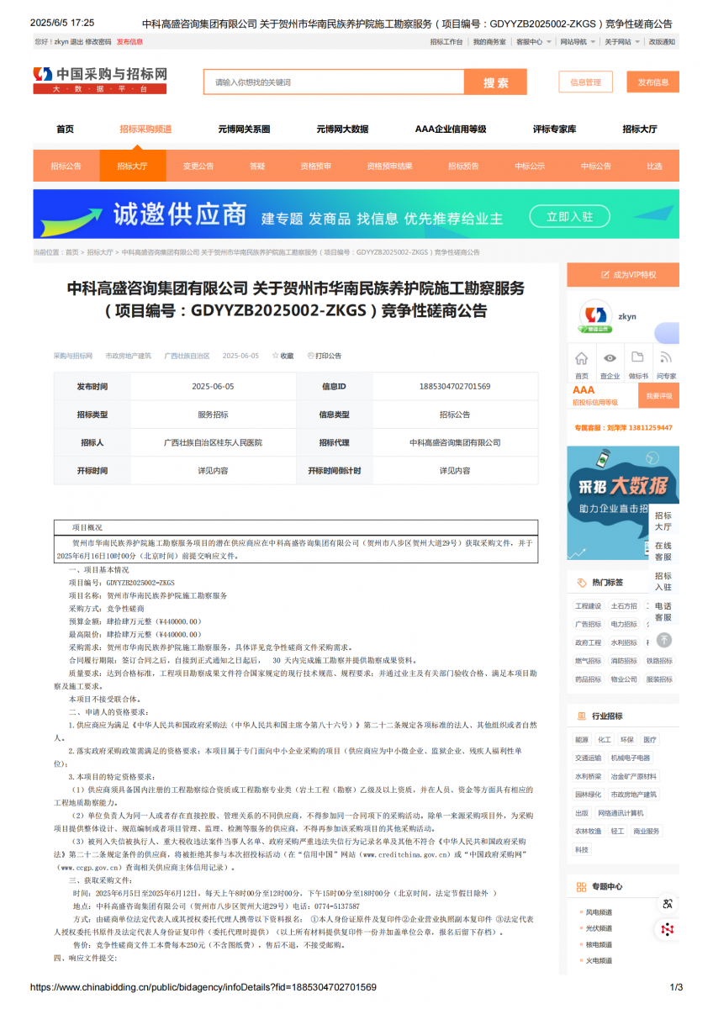This screenshot has height=1009, width=713.
Task: Click the red network floating icon
Action: pos(668,929)
